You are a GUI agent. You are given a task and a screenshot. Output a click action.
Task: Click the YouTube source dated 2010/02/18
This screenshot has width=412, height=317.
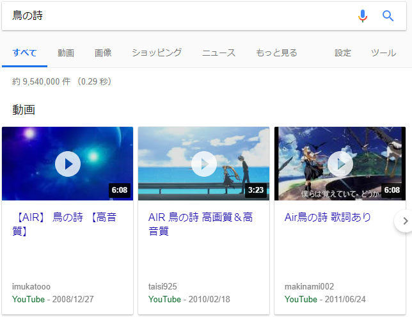click(x=164, y=299)
